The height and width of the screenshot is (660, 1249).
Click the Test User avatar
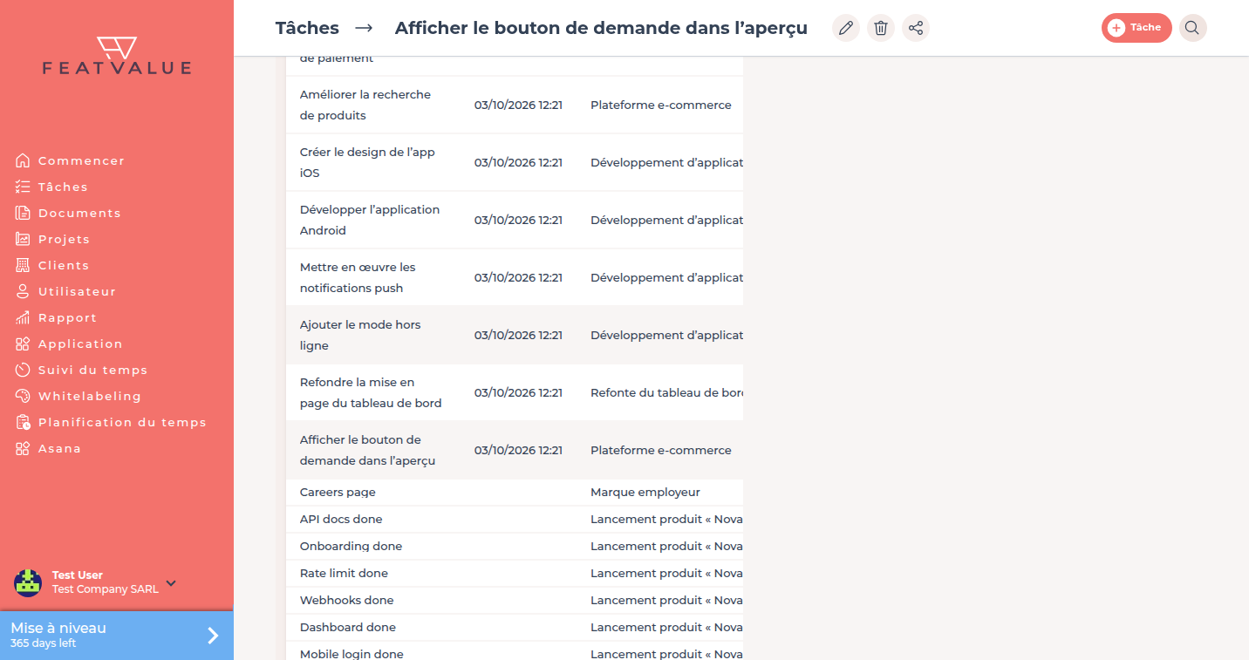coord(28,582)
